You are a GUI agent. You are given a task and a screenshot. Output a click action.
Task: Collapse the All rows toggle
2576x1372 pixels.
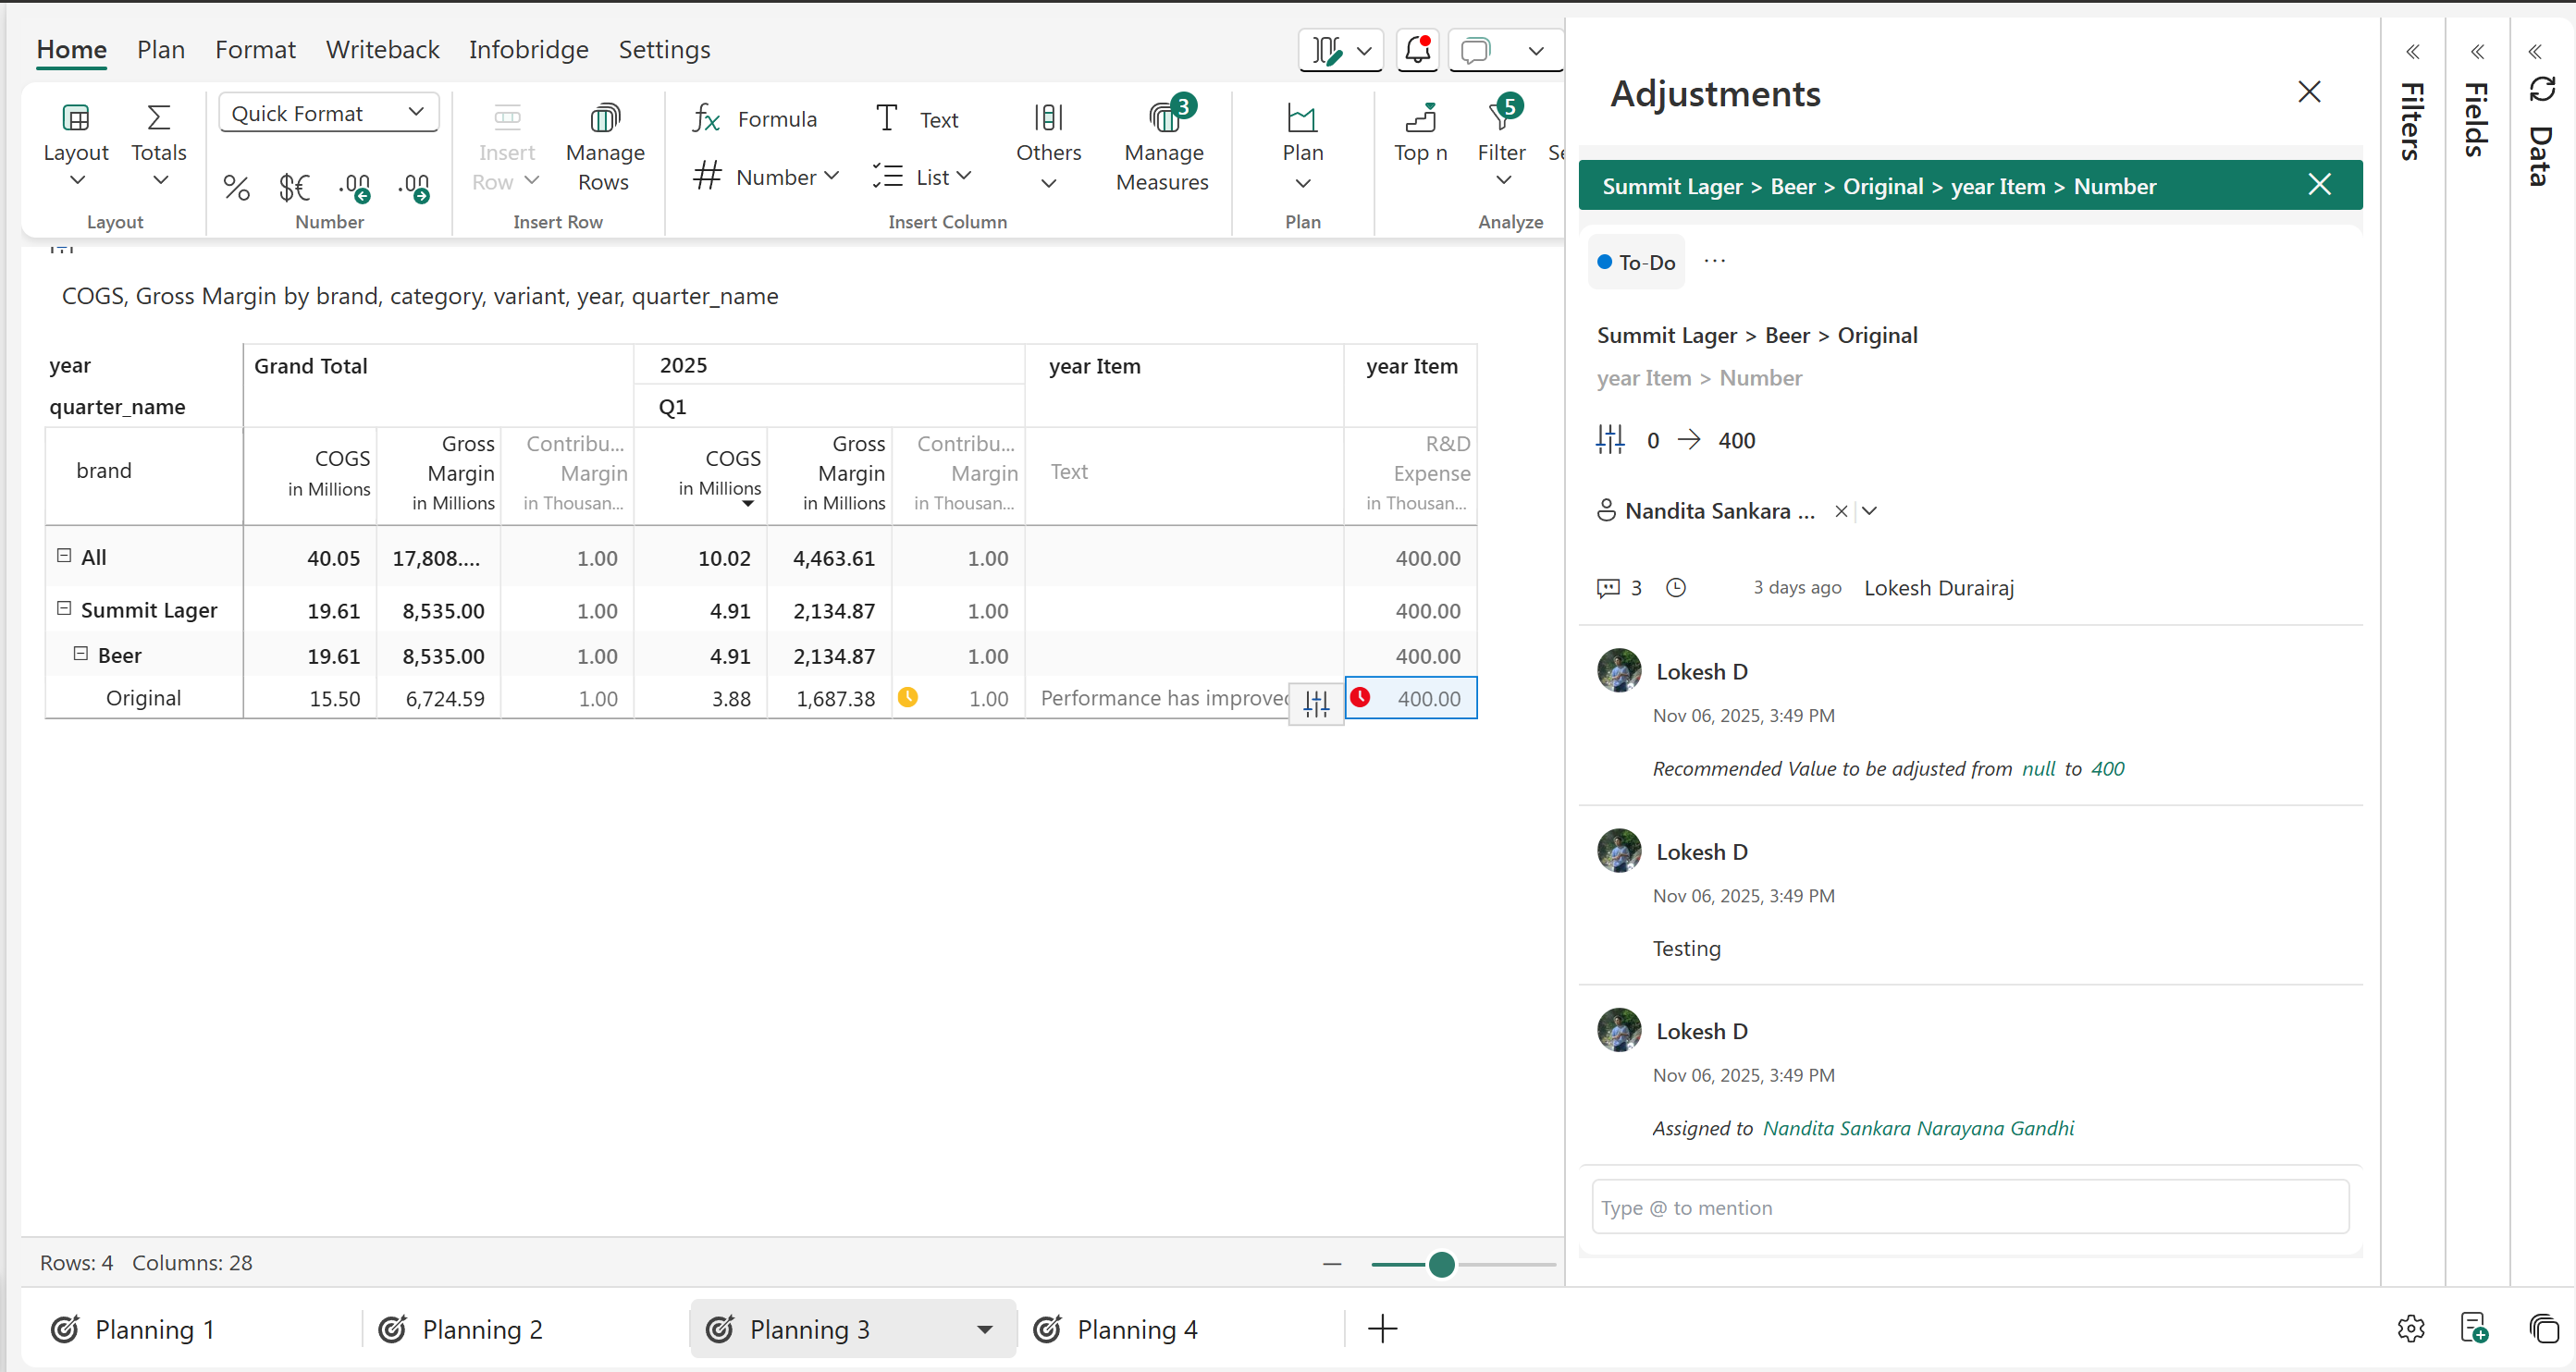64,556
